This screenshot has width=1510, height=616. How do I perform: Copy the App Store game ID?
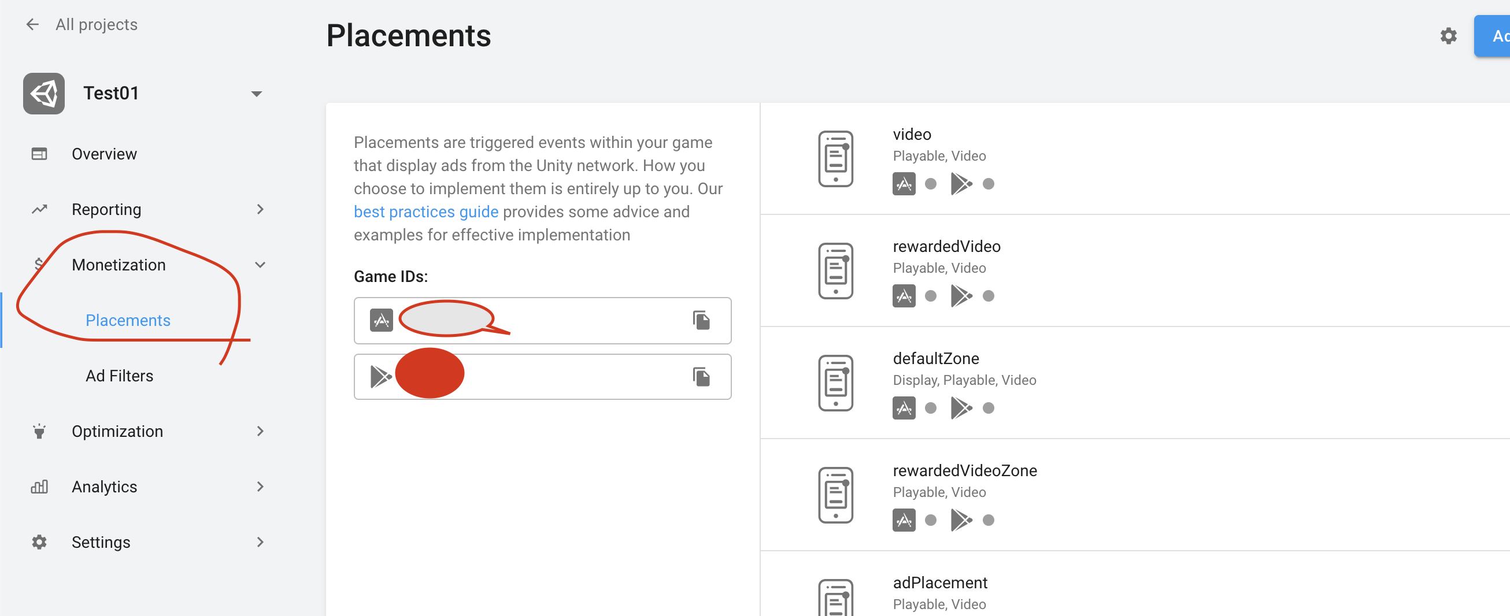(x=701, y=321)
